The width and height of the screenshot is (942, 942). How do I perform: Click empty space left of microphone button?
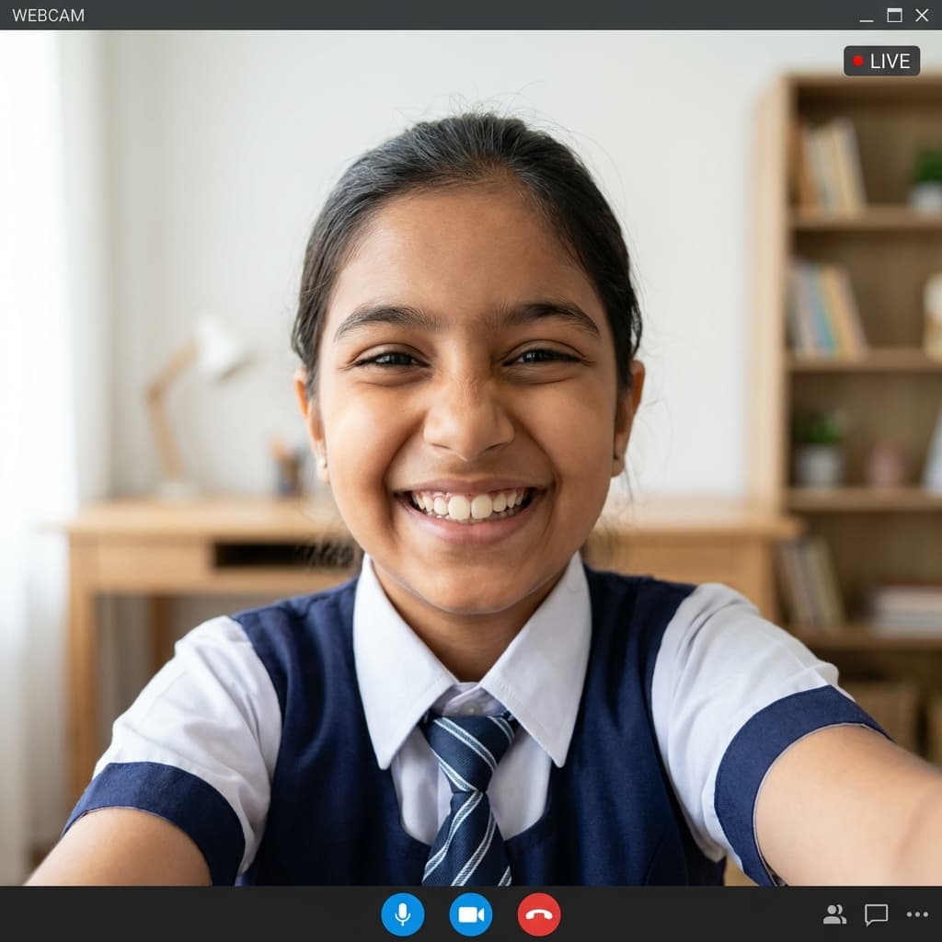(184, 914)
